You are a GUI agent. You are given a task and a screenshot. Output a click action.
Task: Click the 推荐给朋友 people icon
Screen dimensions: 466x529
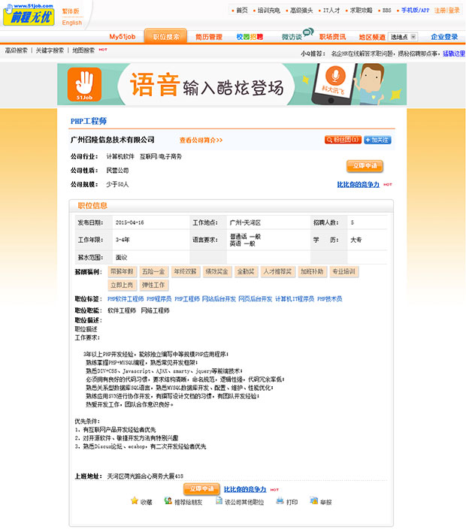tap(168, 500)
